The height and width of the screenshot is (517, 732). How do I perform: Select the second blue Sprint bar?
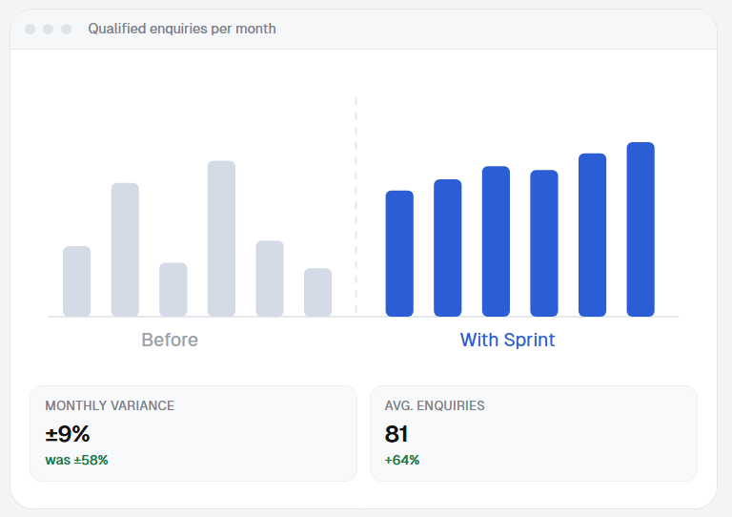pyautogui.click(x=448, y=248)
